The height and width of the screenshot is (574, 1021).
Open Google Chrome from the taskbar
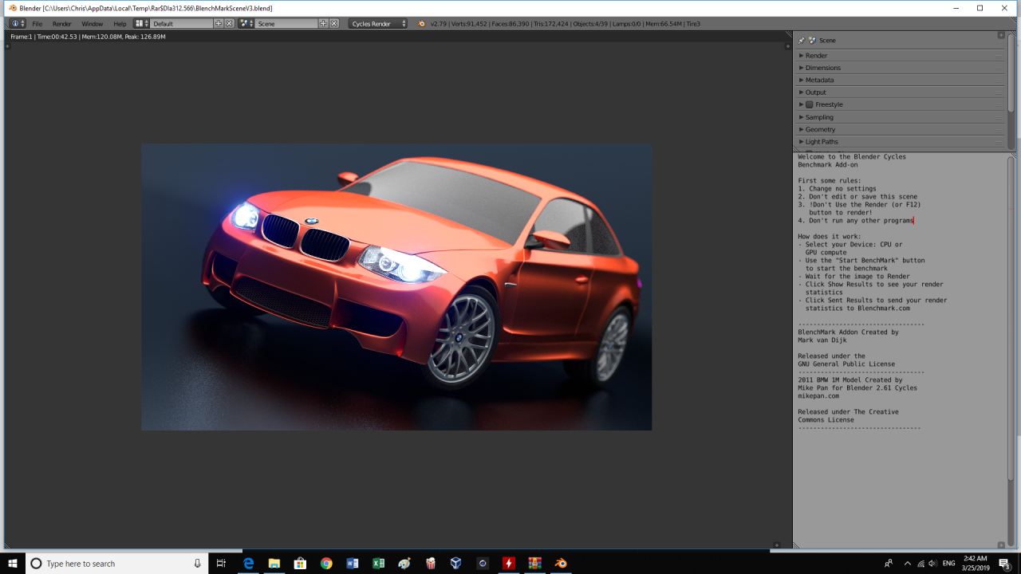pos(326,564)
